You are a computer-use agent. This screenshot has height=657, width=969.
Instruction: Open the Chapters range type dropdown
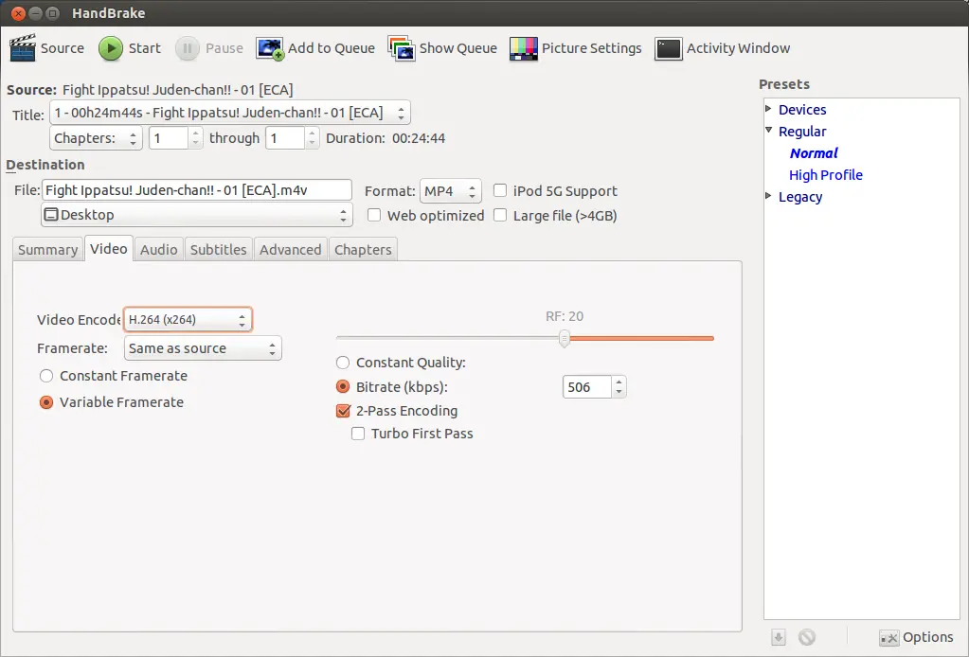[x=96, y=137]
